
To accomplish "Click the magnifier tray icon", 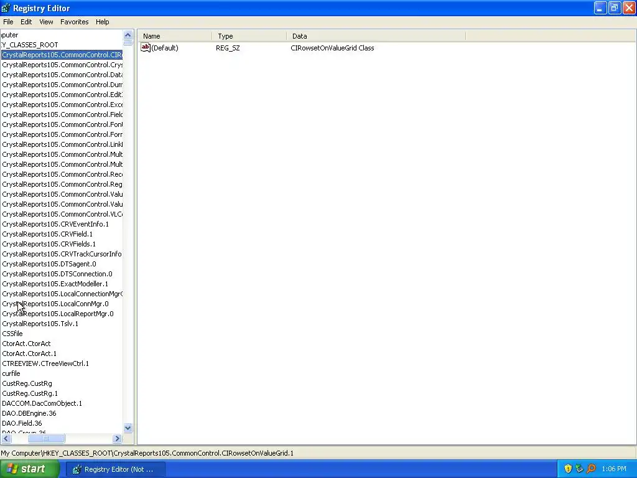I will click(591, 469).
